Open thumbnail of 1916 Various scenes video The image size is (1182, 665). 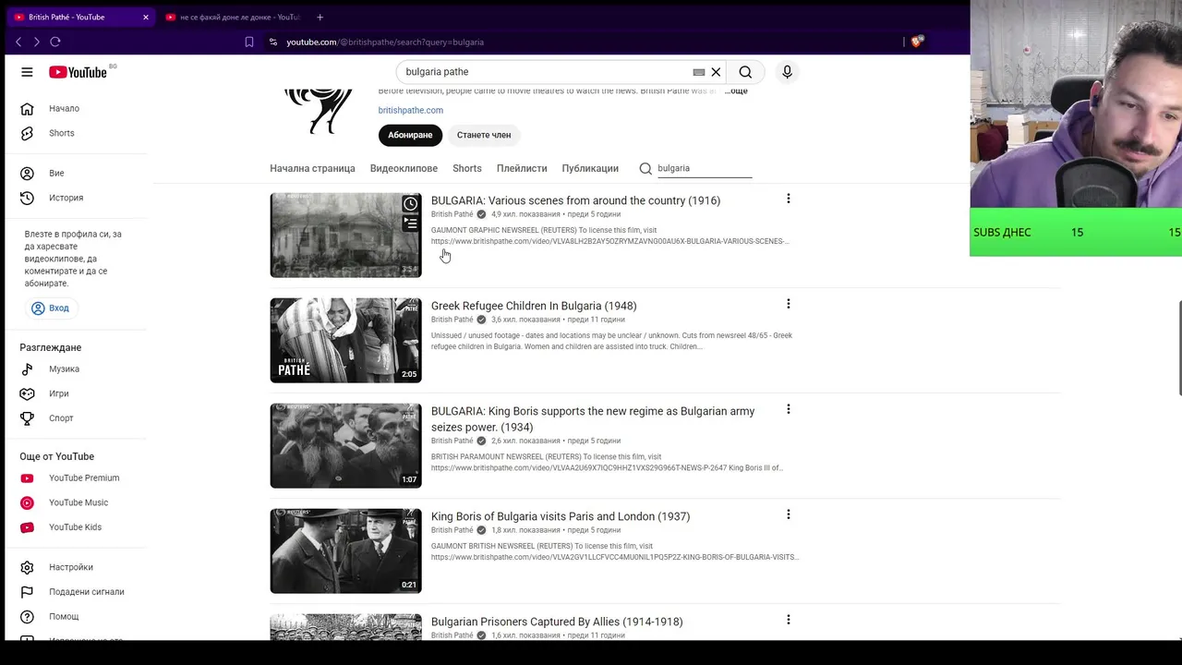(345, 235)
